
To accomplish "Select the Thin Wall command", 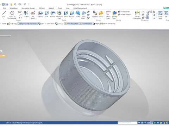I will (x=83, y=15).
